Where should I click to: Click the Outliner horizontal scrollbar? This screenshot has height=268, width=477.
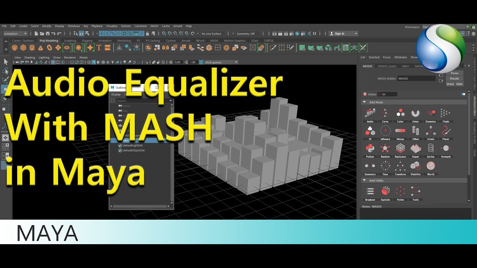pyautogui.click(x=140, y=206)
